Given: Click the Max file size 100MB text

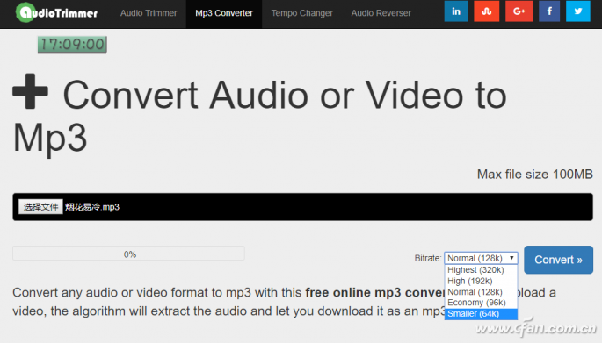Looking at the screenshot, I should 535,175.
